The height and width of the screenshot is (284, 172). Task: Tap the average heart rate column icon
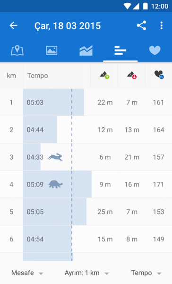(x=159, y=75)
